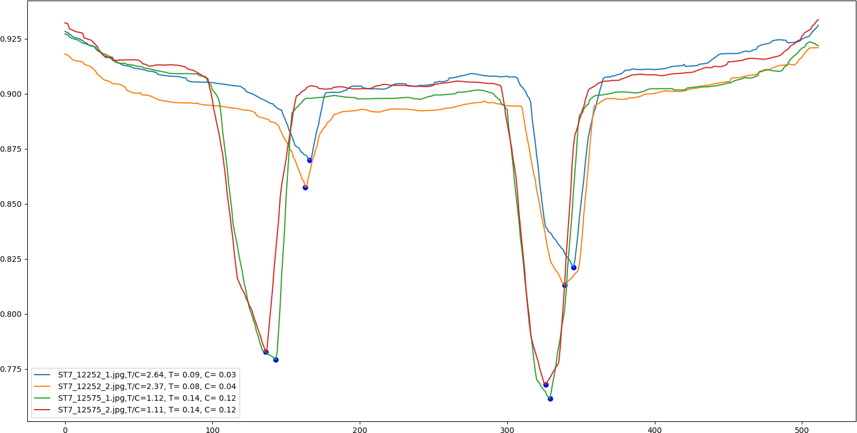
Task: Click y-axis tick label 0.875
Action: coord(12,150)
